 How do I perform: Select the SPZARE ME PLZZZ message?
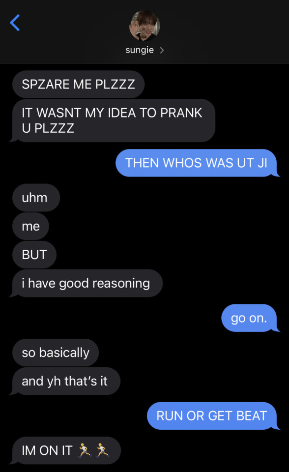point(78,84)
